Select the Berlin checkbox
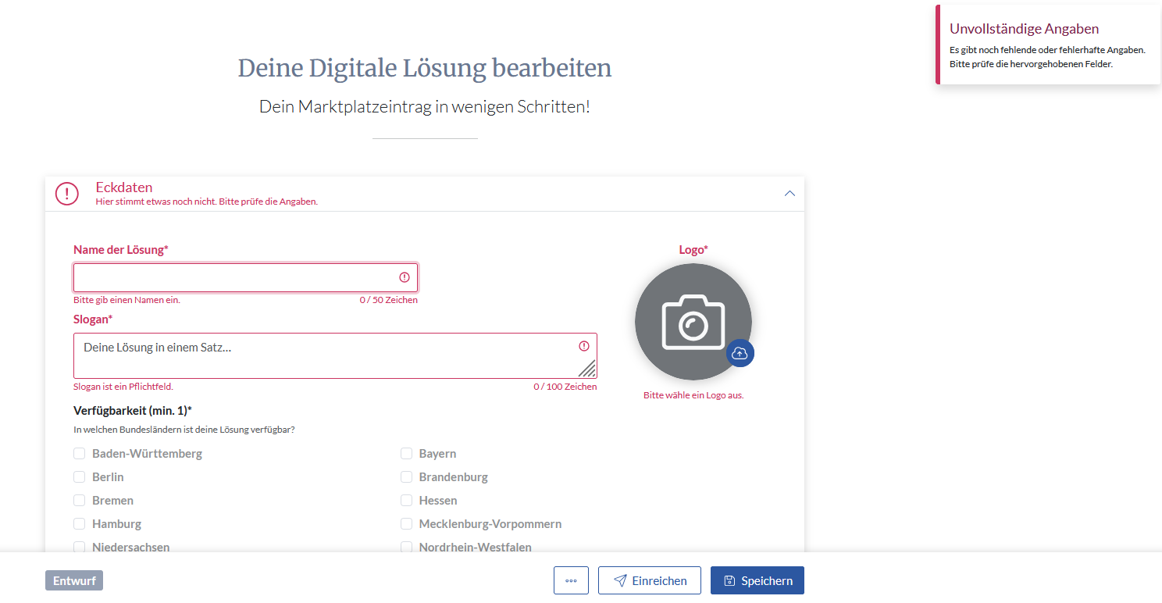Screen dimensions: 1162x603 tap(79, 477)
